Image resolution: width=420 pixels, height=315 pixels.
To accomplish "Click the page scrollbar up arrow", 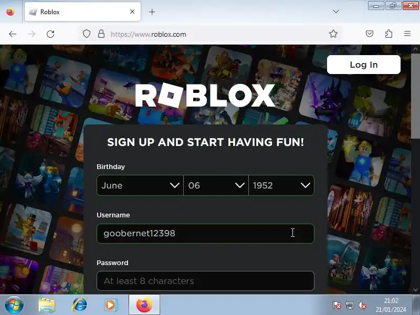I will tap(415, 49).
